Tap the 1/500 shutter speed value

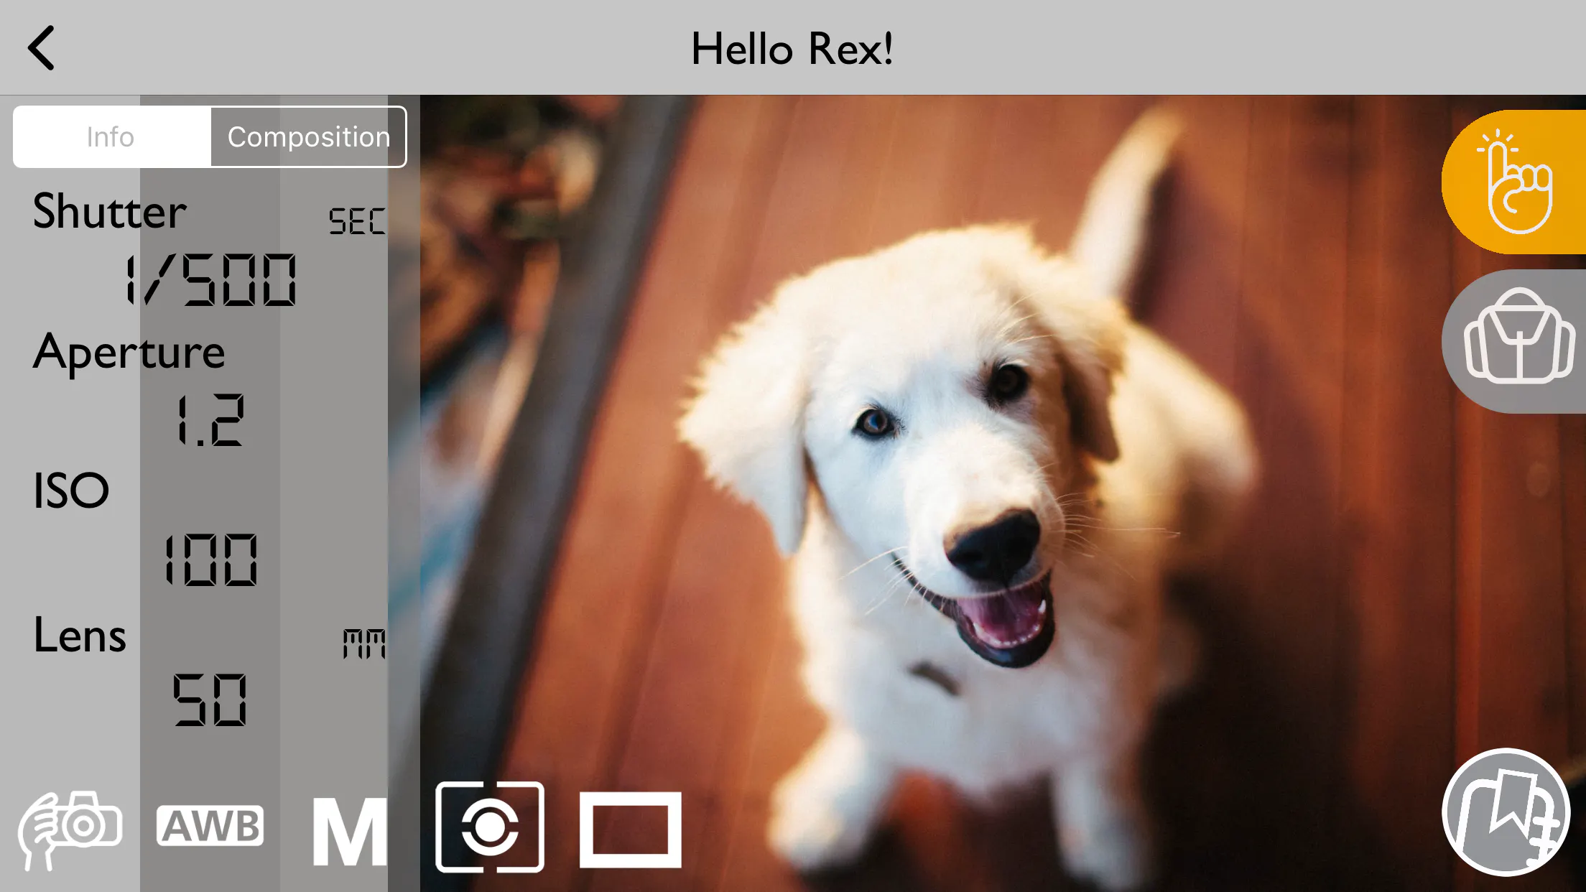210,280
